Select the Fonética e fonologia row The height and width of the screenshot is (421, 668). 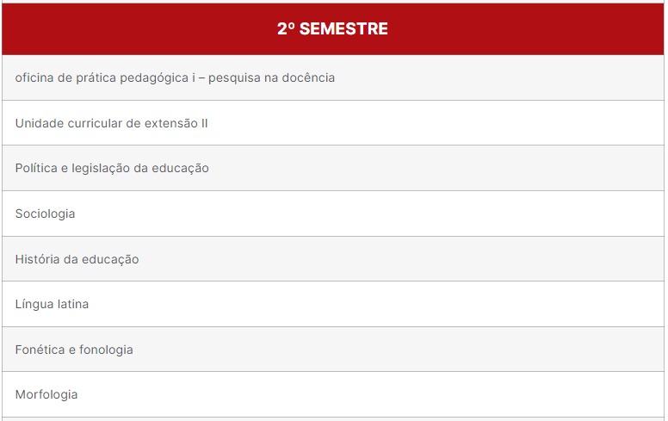(333, 349)
